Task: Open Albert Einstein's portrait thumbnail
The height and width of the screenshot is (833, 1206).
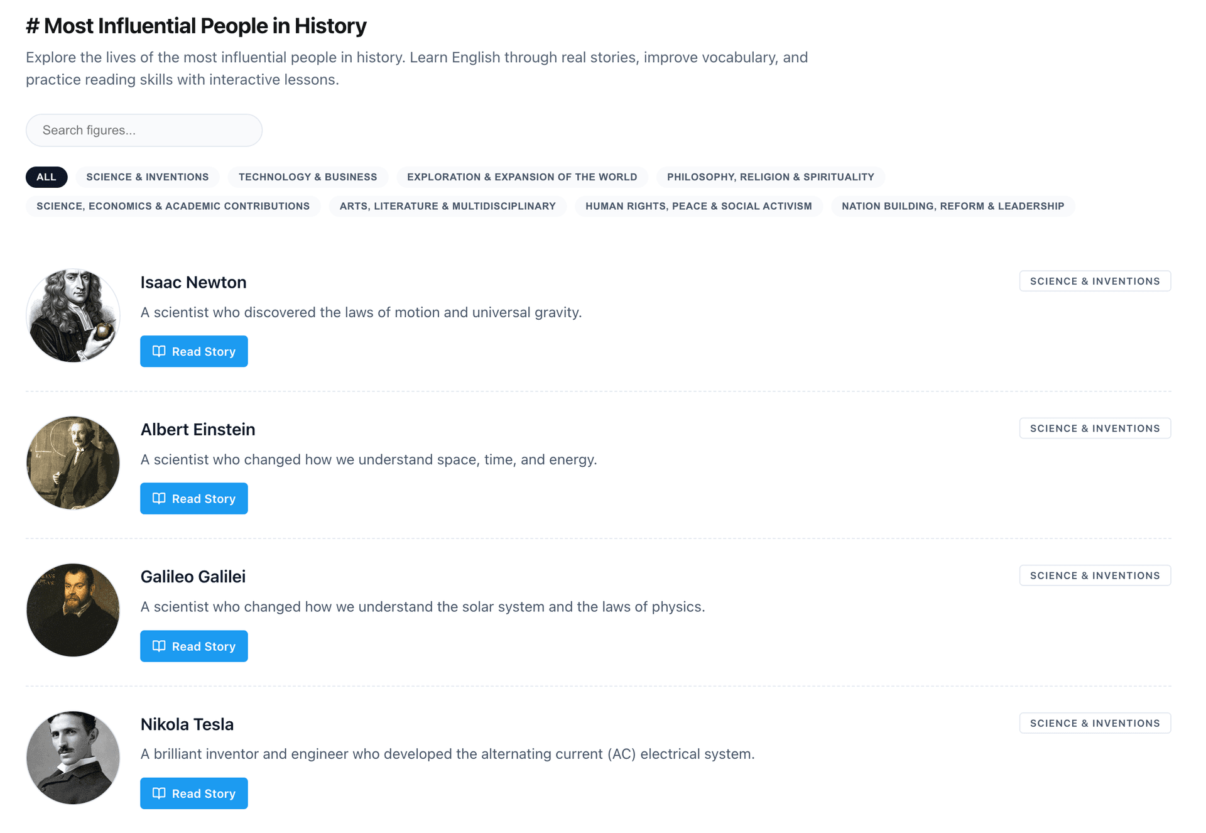Action: point(73,463)
